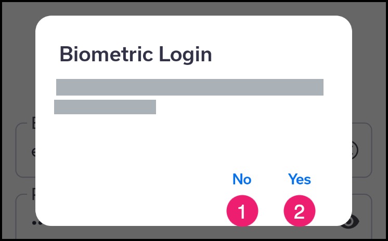
Task: Click the long gray redacted text bar
Action: (189, 87)
